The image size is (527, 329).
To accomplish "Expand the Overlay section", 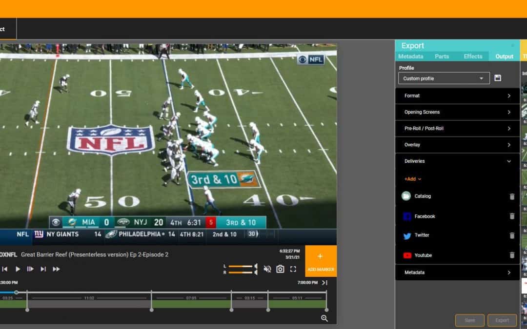I will (457, 145).
